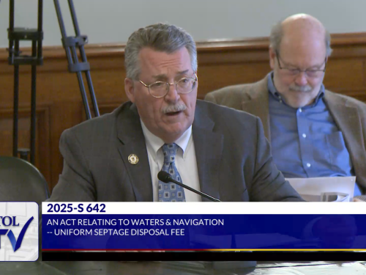Click the Capitol TV logo

point(19,231)
